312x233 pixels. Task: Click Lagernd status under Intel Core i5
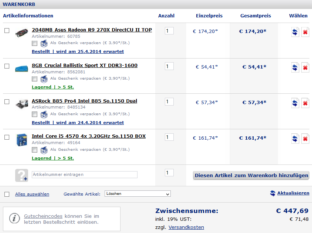(53, 158)
